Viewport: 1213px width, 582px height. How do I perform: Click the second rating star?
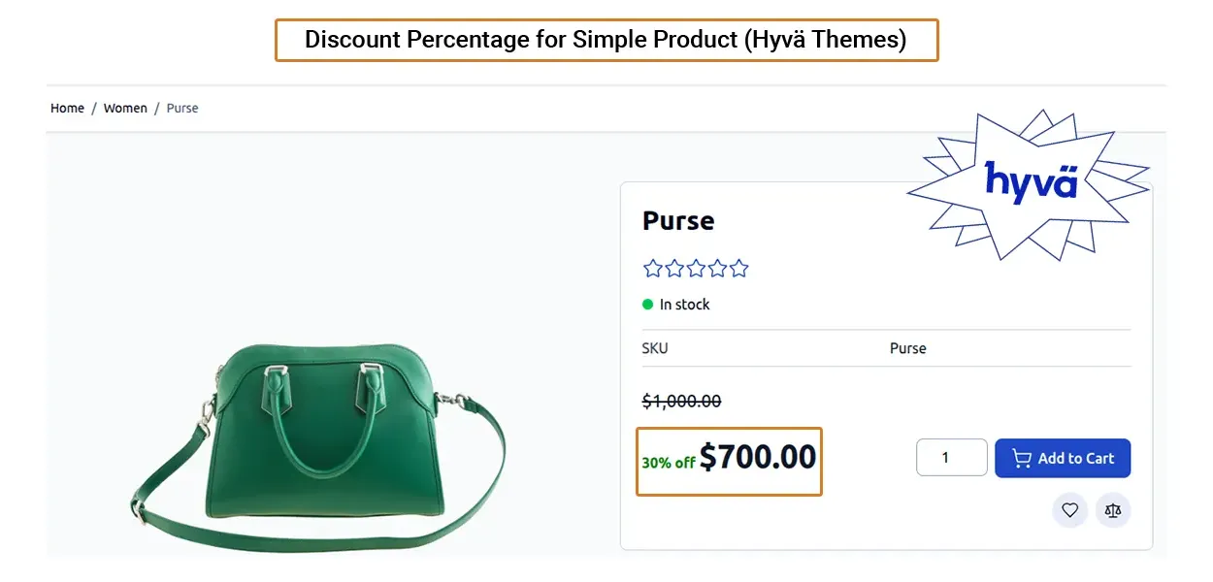(674, 269)
